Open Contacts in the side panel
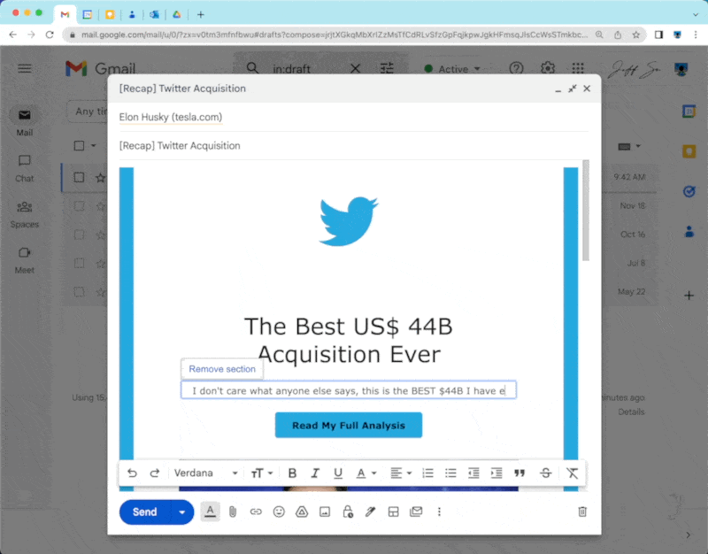The image size is (708, 554). click(689, 232)
